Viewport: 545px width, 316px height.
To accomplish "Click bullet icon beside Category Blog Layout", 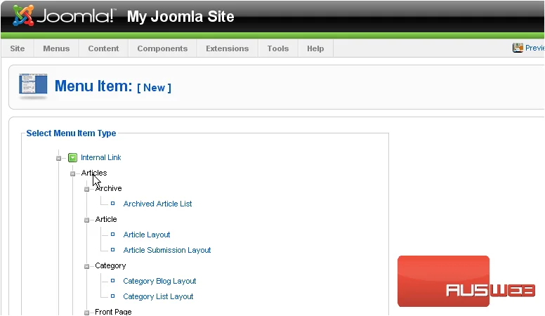I will [x=112, y=281].
